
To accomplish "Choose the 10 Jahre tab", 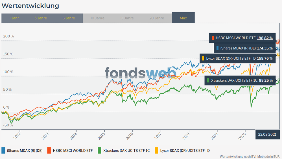I will (97, 18).
